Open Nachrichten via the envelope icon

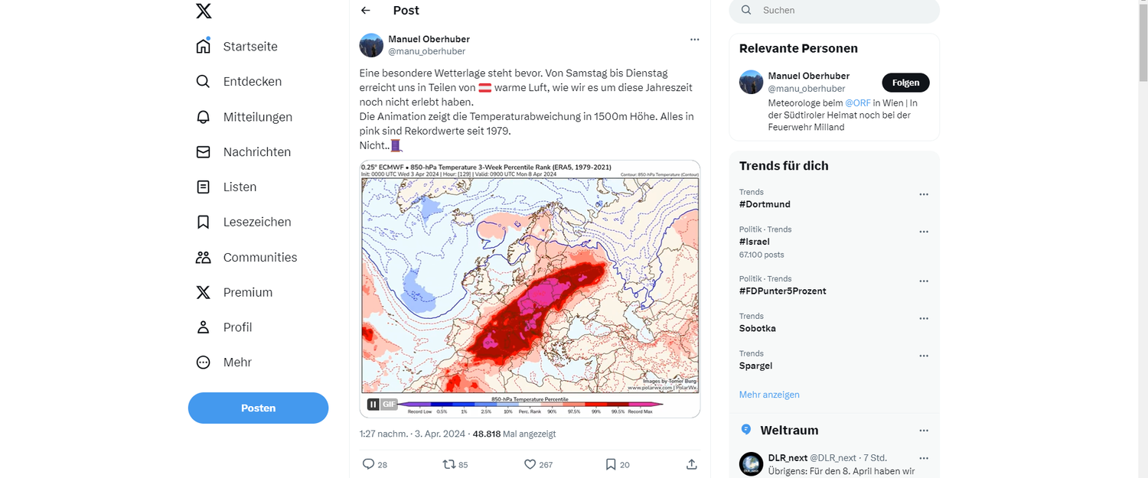pyautogui.click(x=203, y=151)
